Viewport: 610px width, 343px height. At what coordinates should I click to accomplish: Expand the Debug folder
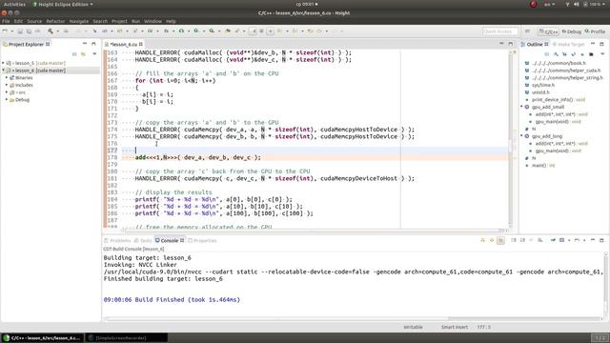[7, 100]
